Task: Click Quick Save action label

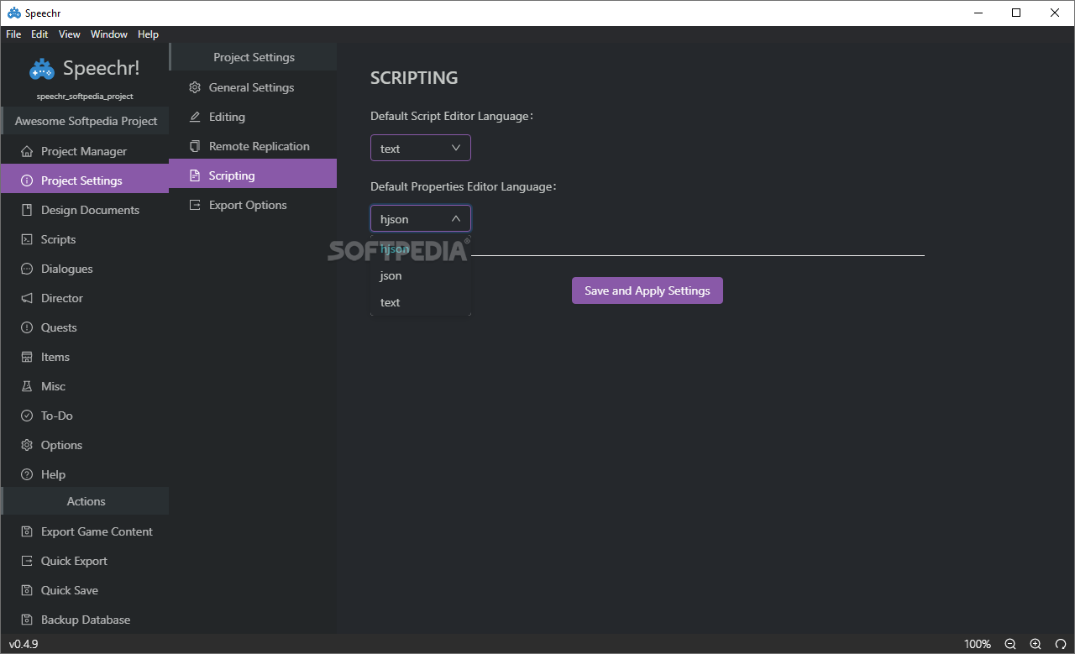Action: [70, 590]
